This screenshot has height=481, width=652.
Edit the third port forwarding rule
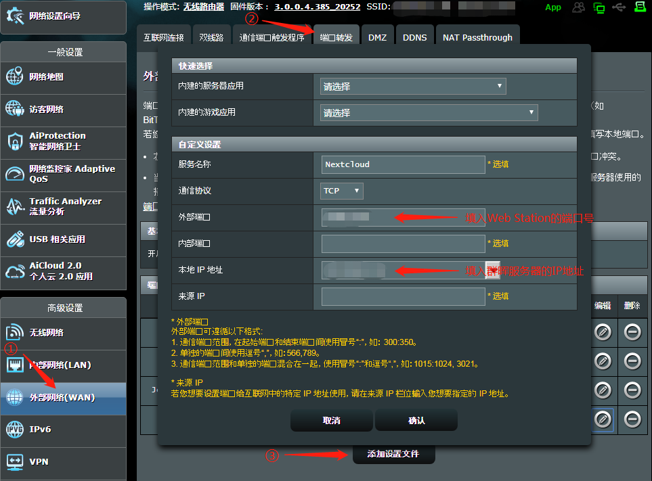603,390
